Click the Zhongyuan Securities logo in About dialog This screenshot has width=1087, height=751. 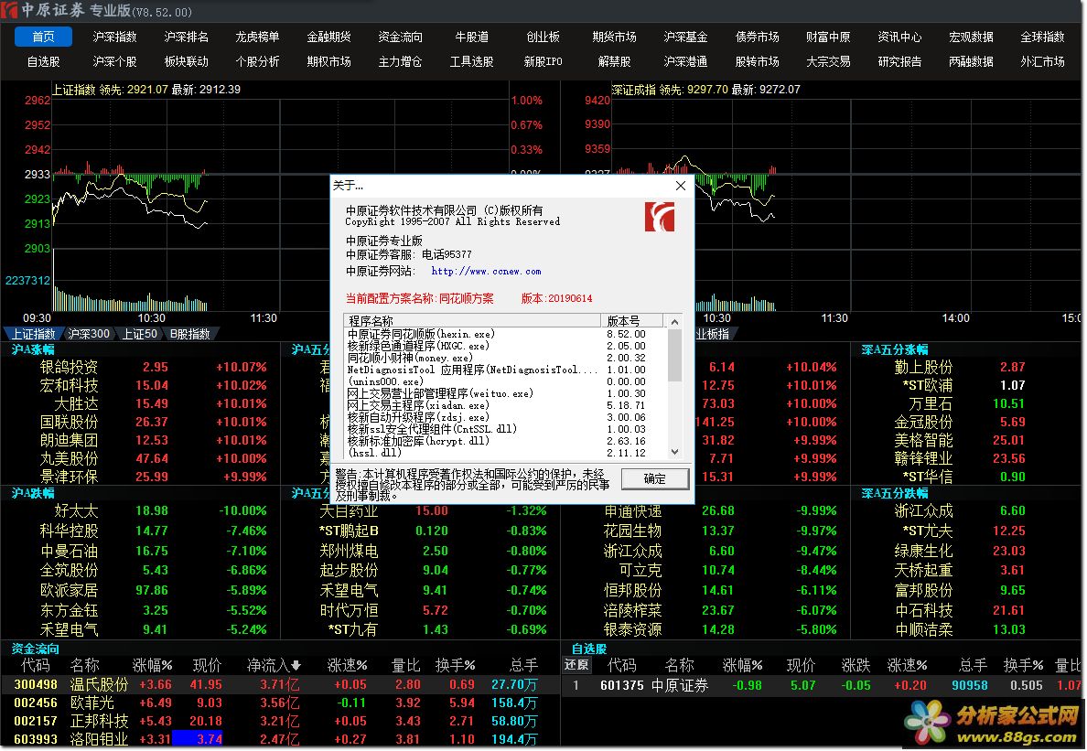click(660, 217)
